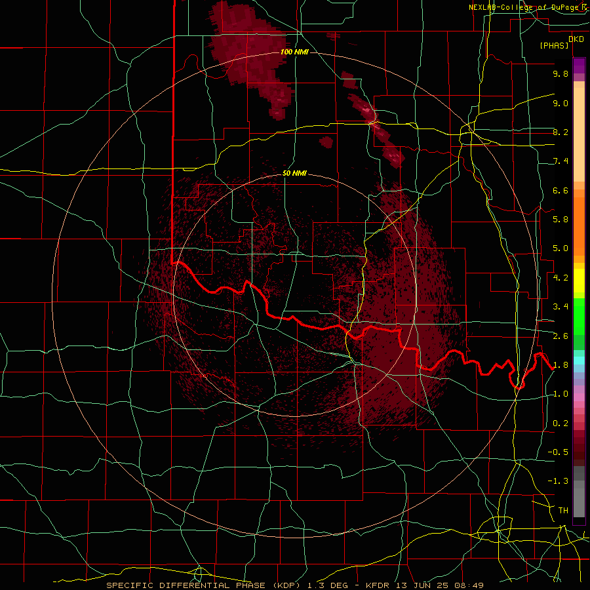Pick the purple band atop the color scale
The height and width of the screenshot is (590, 590).
click(579, 66)
